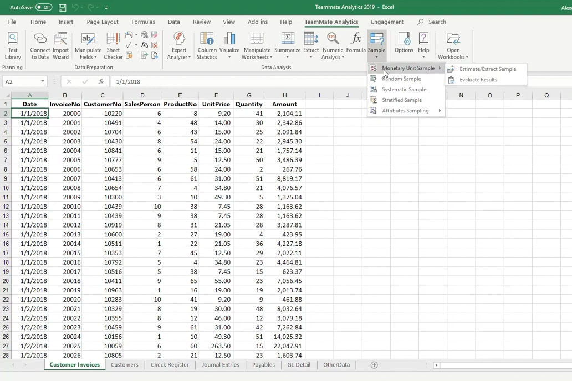Select the Amount column header cell
Viewport: 572px width, 381px height.
(x=284, y=104)
